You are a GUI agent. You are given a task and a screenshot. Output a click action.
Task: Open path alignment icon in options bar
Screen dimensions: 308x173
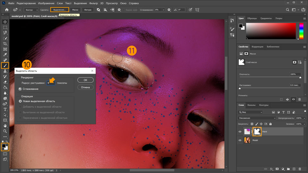pyautogui.click(x=105, y=10)
